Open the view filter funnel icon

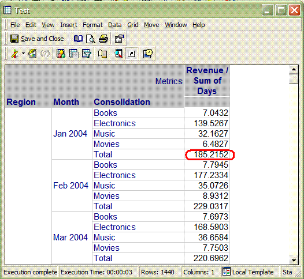87,54
